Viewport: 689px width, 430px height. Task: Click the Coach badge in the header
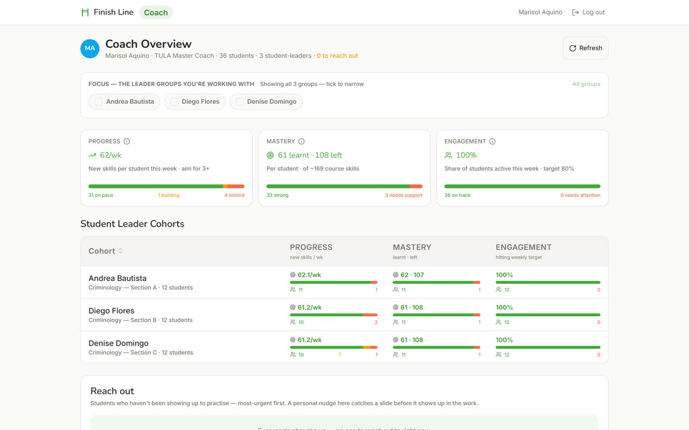tap(156, 12)
